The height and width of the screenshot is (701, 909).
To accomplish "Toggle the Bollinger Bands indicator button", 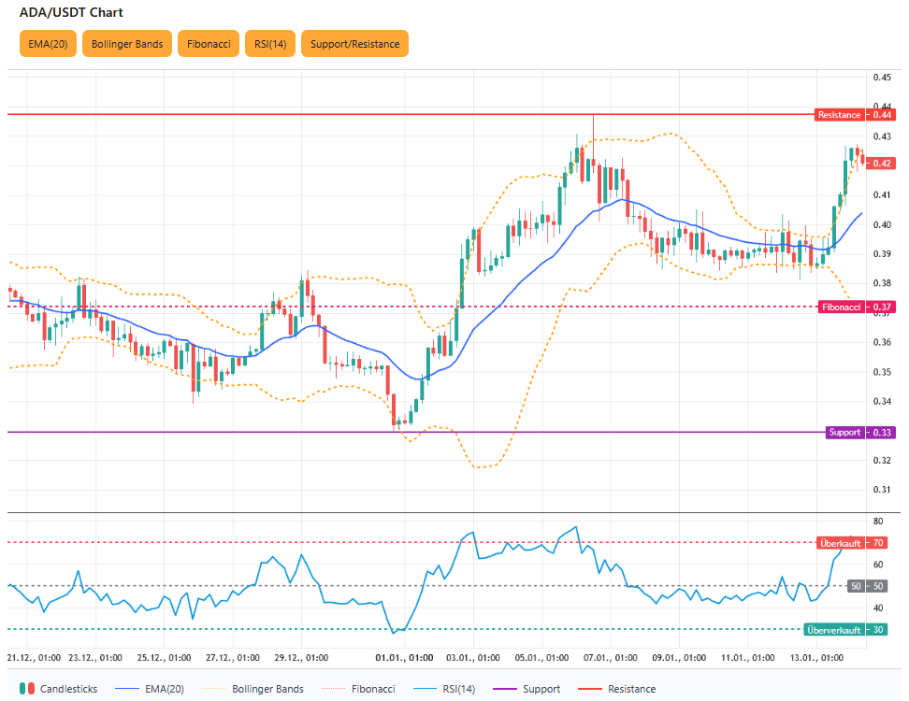I will click(127, 44).
